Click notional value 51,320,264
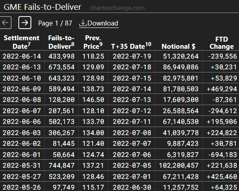The width and height of the screenshot is (239, 191). pyautogui.click(x=181, y=56)
